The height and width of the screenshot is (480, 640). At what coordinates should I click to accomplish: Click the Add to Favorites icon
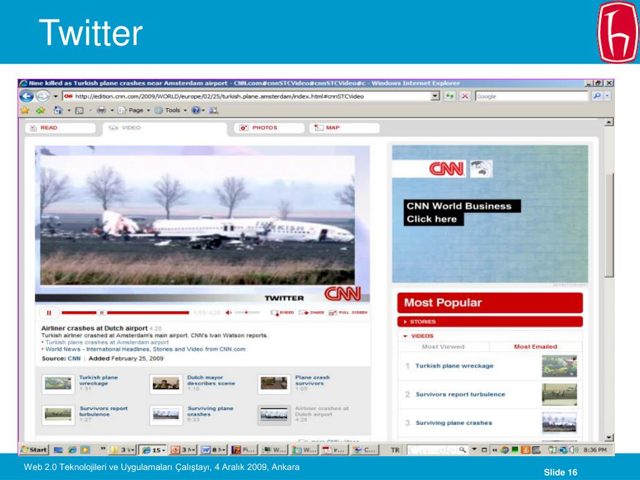pos(41,110)
